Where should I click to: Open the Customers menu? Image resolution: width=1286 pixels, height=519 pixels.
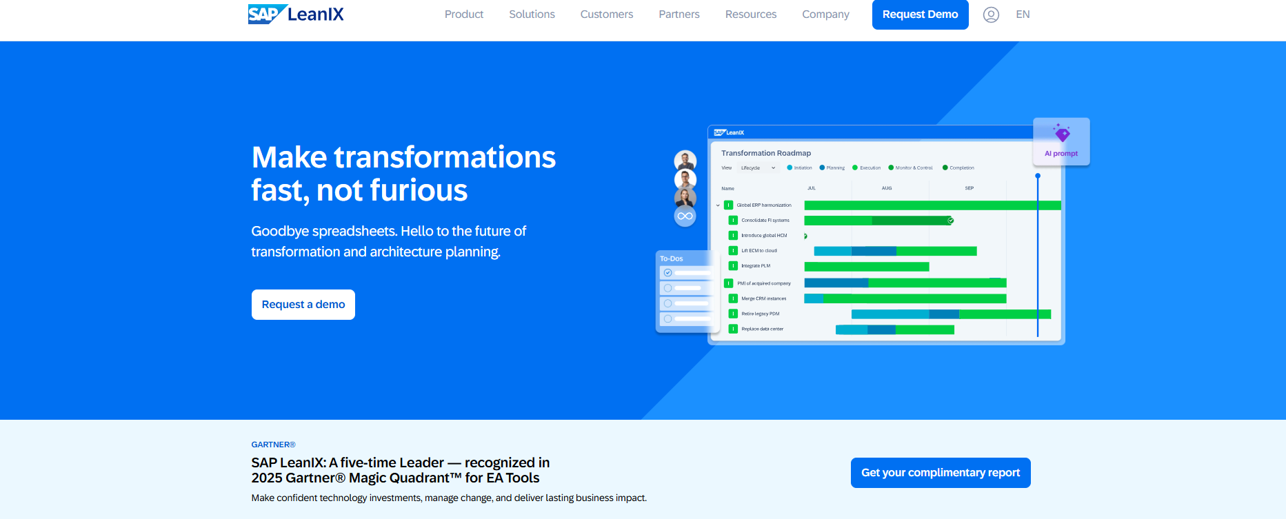click(607, 14)
